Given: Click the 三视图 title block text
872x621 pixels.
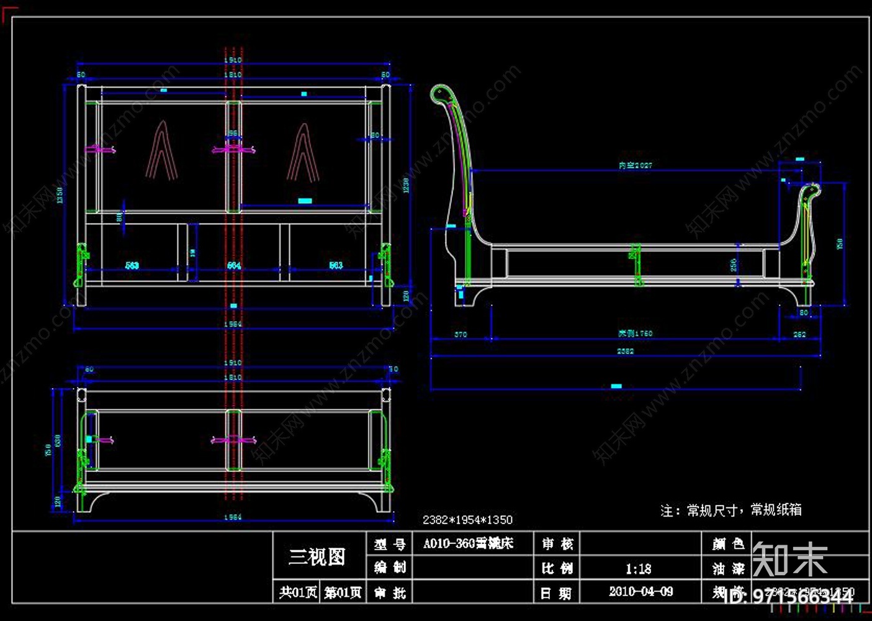Looking at the screenshot, I should 317,556.
